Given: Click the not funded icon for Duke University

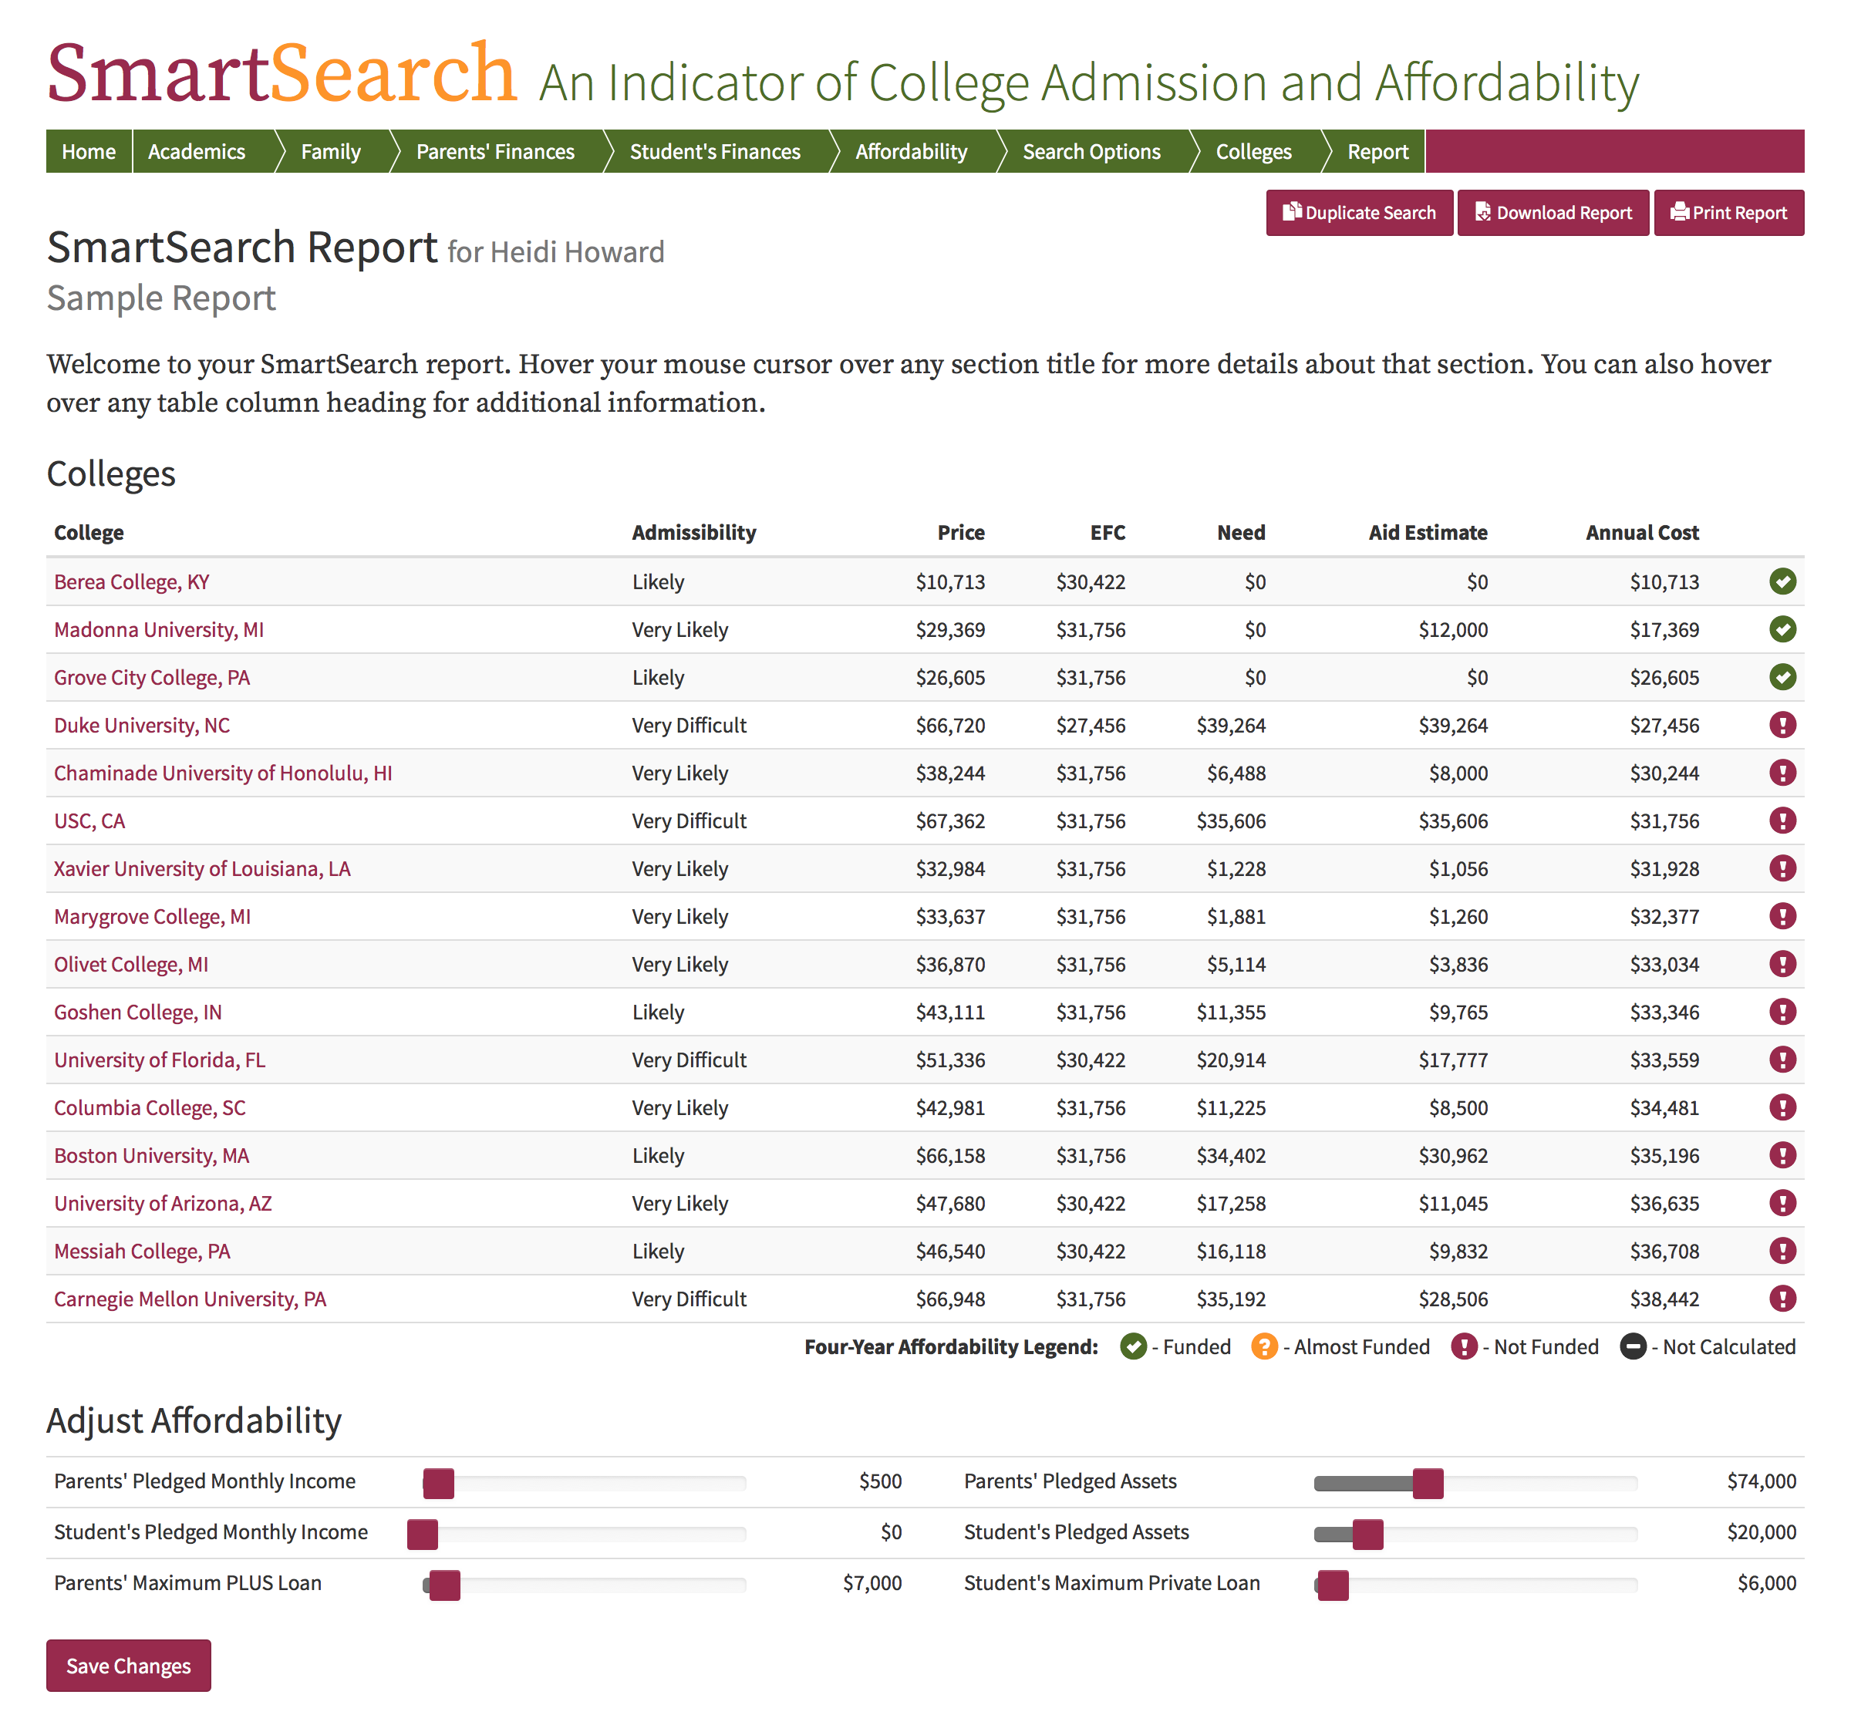Looking at the screenshot, I should tap(1782, 725).
